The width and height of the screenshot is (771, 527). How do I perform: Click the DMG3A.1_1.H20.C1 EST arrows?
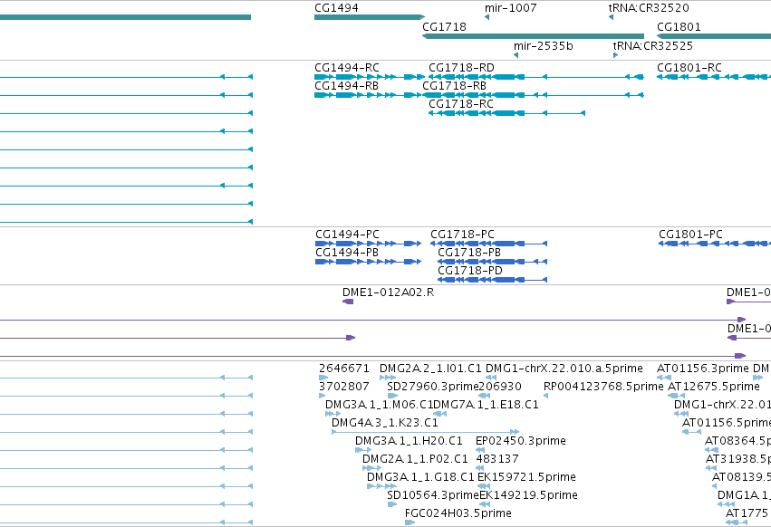363,450
